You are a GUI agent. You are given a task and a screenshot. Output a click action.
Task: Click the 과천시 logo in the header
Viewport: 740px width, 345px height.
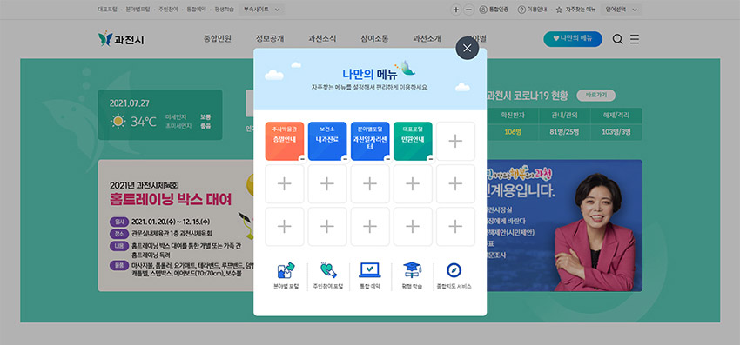(121, 39)
